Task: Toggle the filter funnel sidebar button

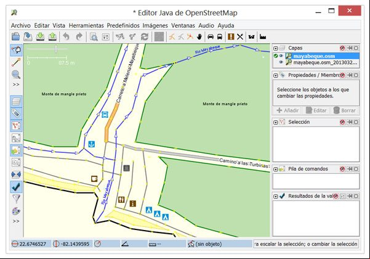Action: pyautogui.click(x=16, y=199)
